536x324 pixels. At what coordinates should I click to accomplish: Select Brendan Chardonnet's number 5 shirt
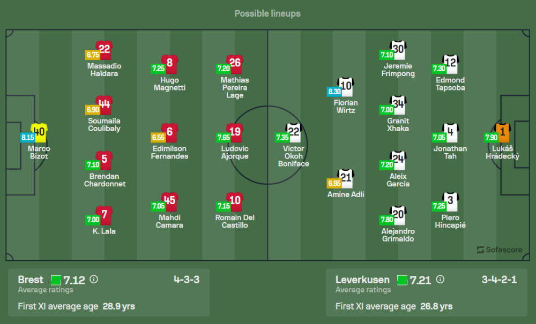[x=105, y=160]
